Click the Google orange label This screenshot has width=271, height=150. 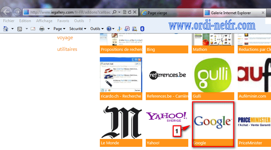click(x=213, y=143)
